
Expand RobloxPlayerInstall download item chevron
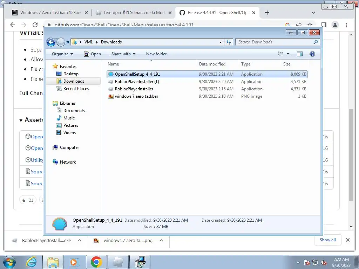tap(80, 240)
